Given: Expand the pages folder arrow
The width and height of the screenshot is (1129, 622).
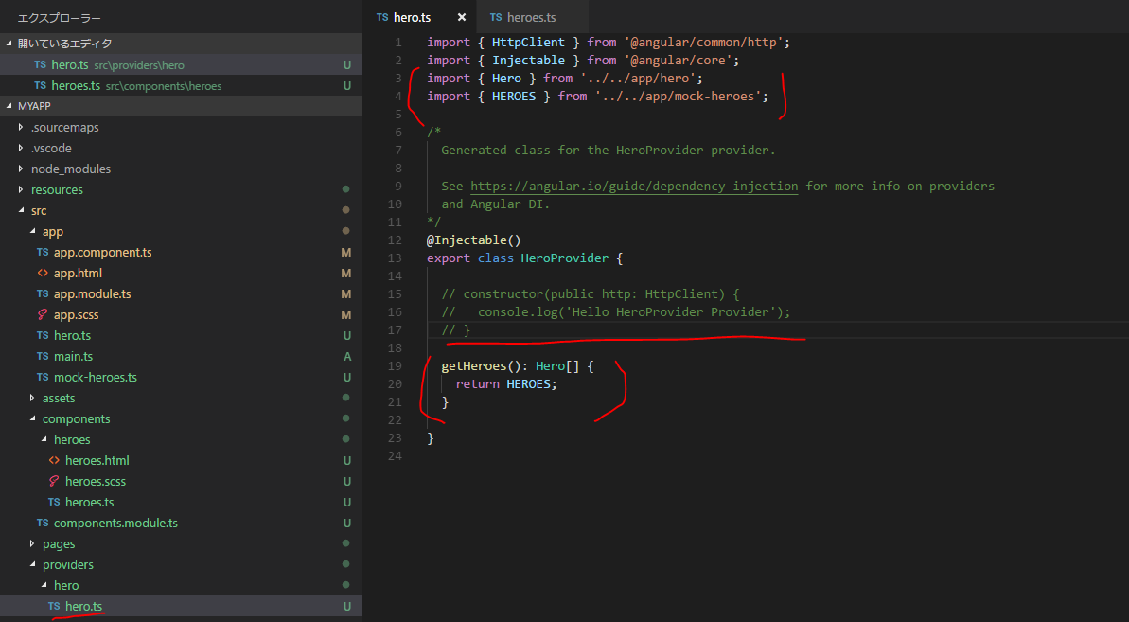Looking at the screenshot, I should click(x=32, y=544).
